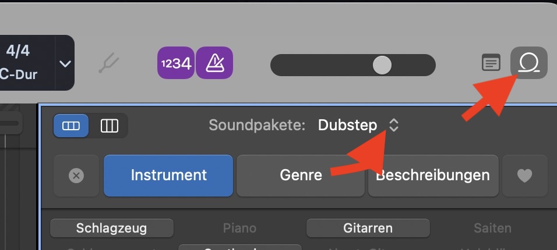The height and width of the screenshot is (250, 557).
Task: Select the Instrument tab
Action: coord(168,175)
